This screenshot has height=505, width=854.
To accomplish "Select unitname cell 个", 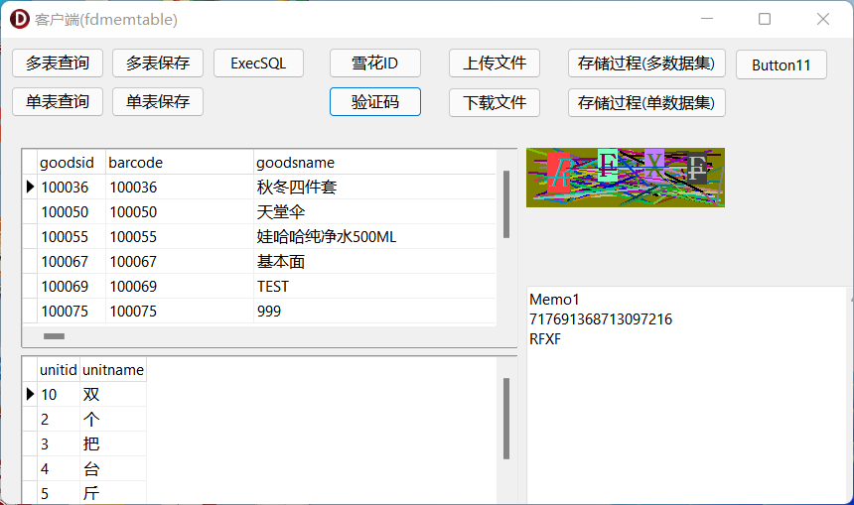I will pyautogui.click(x=113, y=419).
